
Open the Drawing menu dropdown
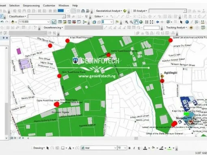point(39,148)
